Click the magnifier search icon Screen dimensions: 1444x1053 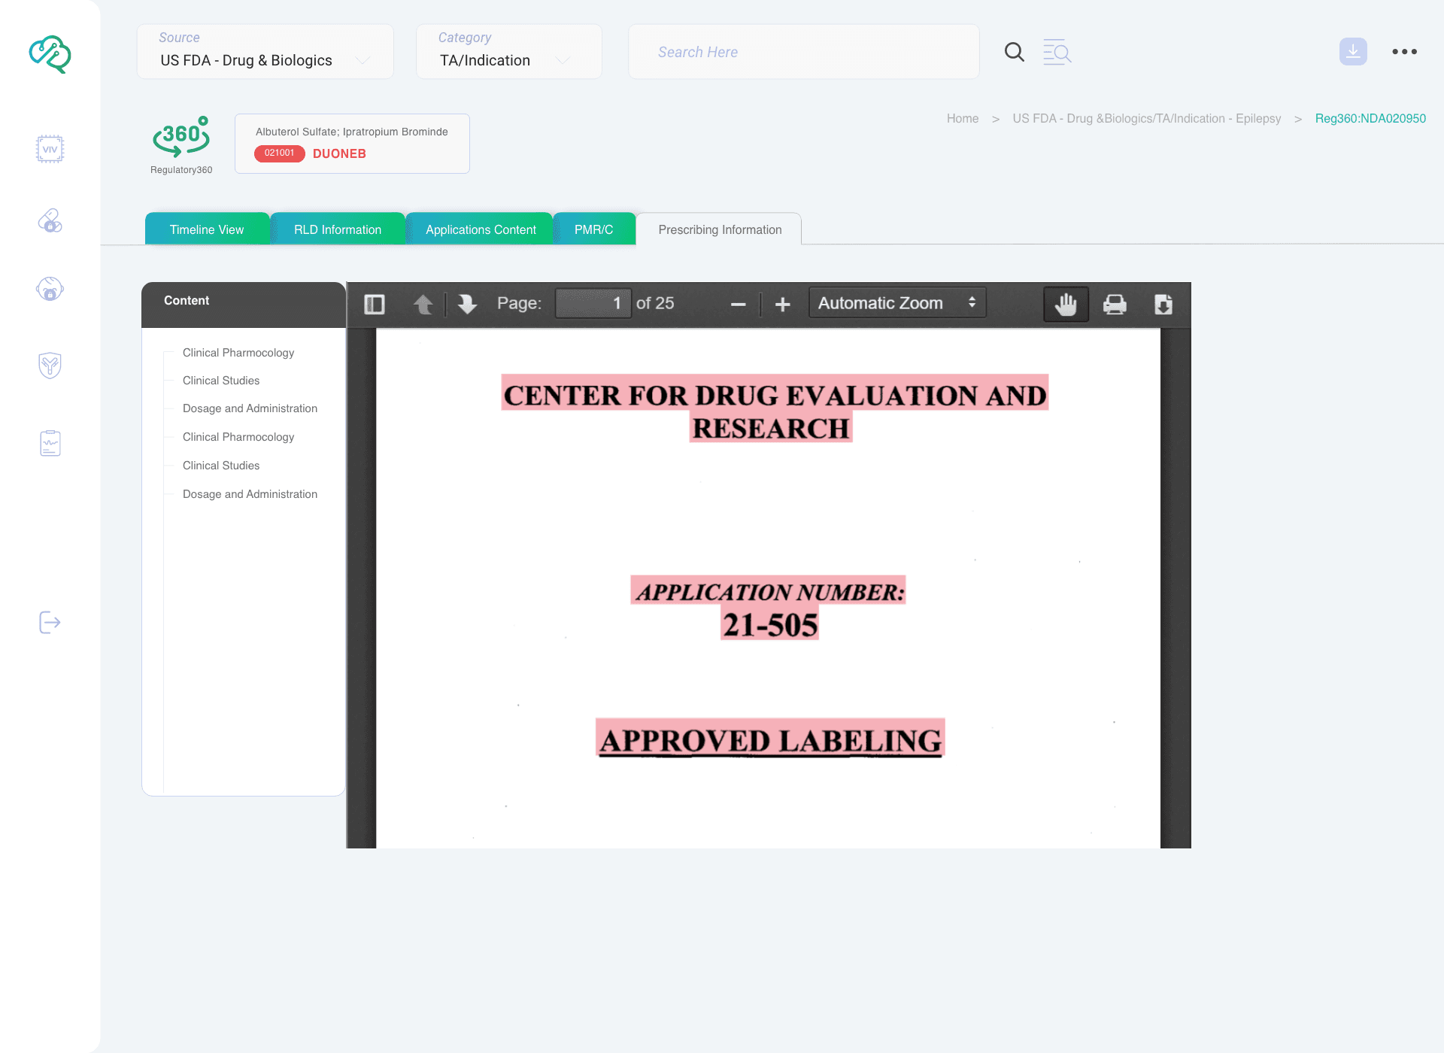point(1014,52)
